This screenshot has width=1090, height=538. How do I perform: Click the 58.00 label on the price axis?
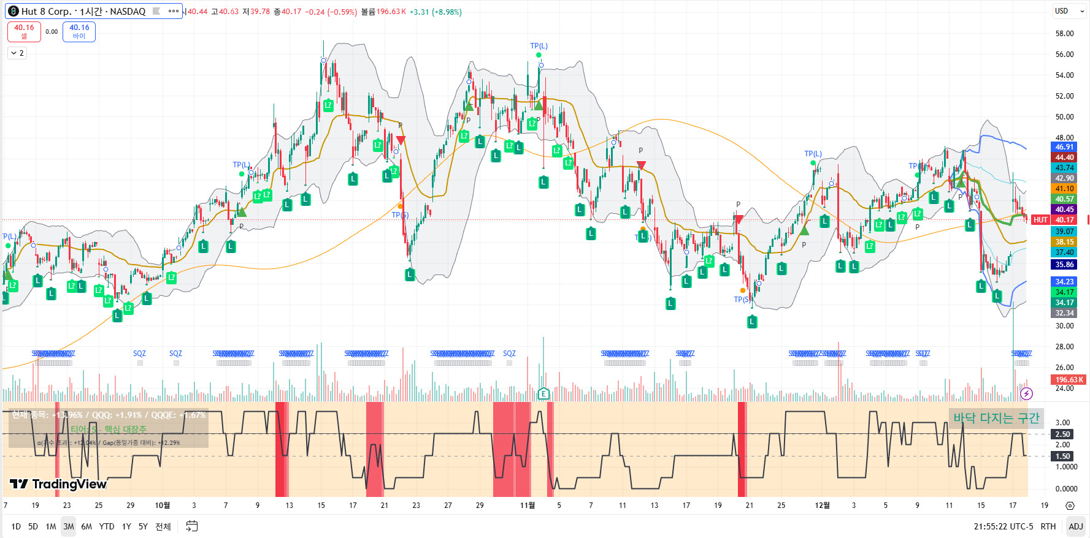tap(1064, 34)
